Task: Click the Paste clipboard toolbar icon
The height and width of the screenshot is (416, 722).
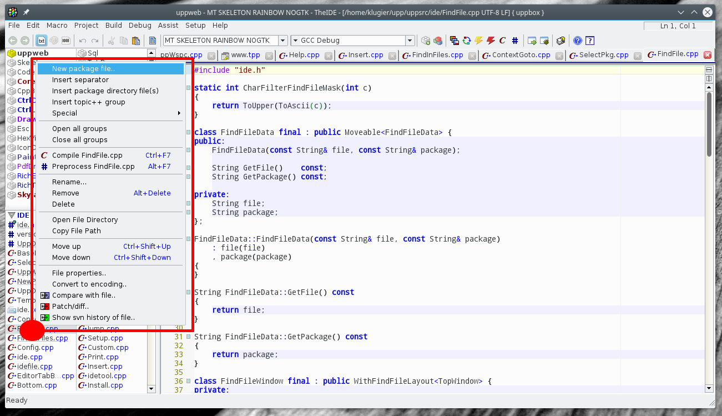Action: click(x=135, y=41)
